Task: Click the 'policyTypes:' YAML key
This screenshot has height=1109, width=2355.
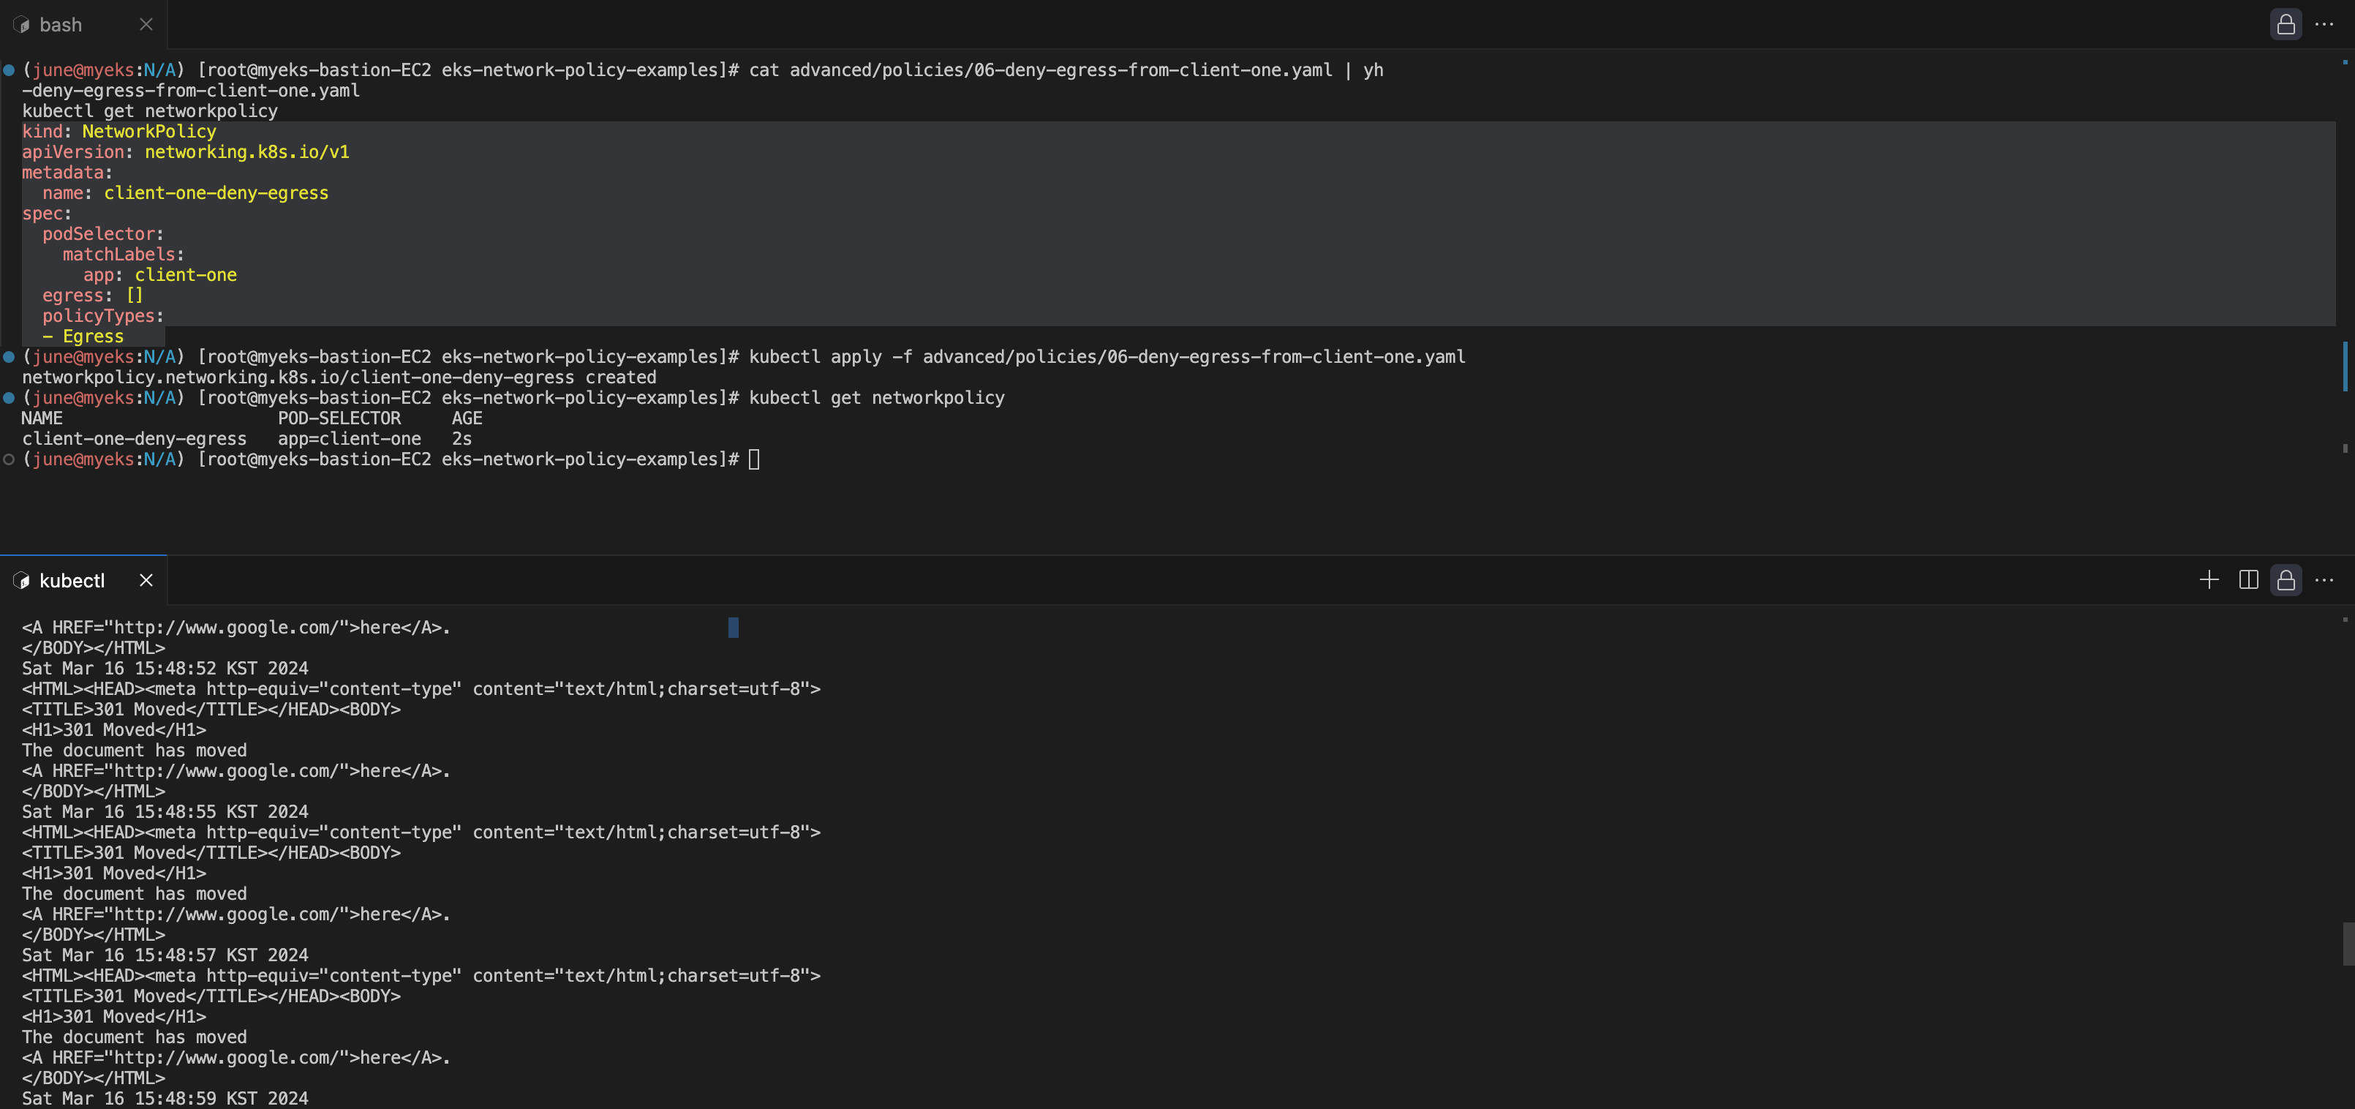Action: [103, 316]
